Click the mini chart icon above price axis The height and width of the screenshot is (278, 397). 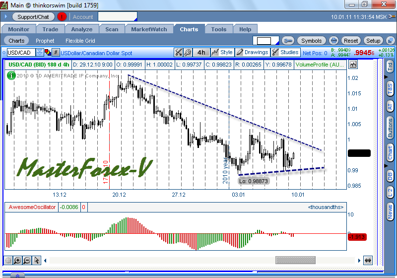pos(353,65)
